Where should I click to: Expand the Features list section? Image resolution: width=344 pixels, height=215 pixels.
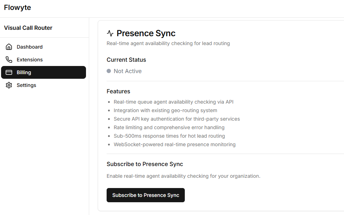pyautogui.click(x=118, y=91)
